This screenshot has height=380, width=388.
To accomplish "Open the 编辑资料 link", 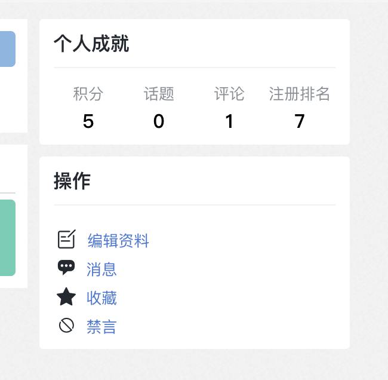I will click(118, 241).
